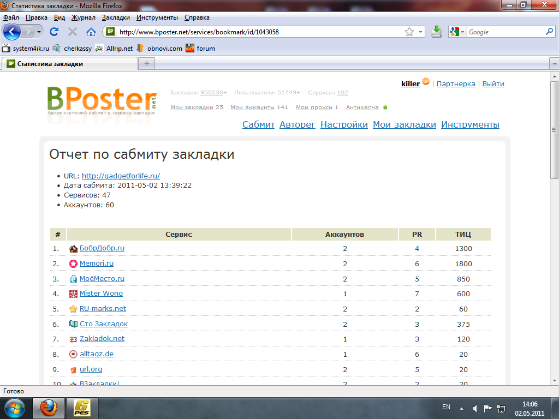
Task: Reload the page with refresh icon
Action: pos(54,32)
